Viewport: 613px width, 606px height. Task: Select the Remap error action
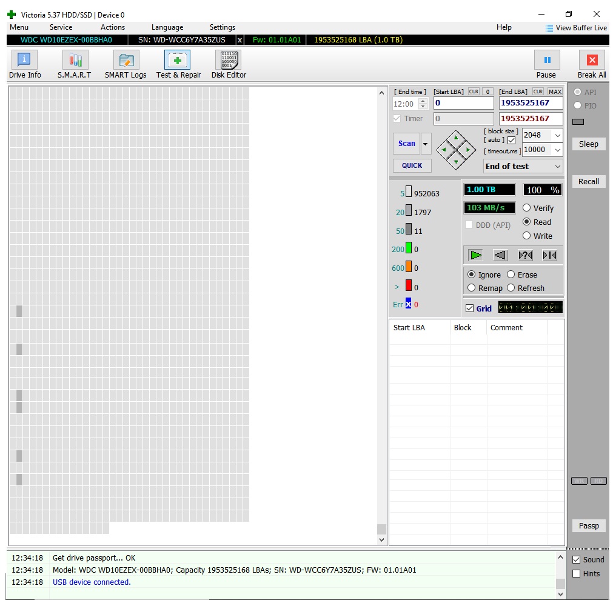coord(472,288)
